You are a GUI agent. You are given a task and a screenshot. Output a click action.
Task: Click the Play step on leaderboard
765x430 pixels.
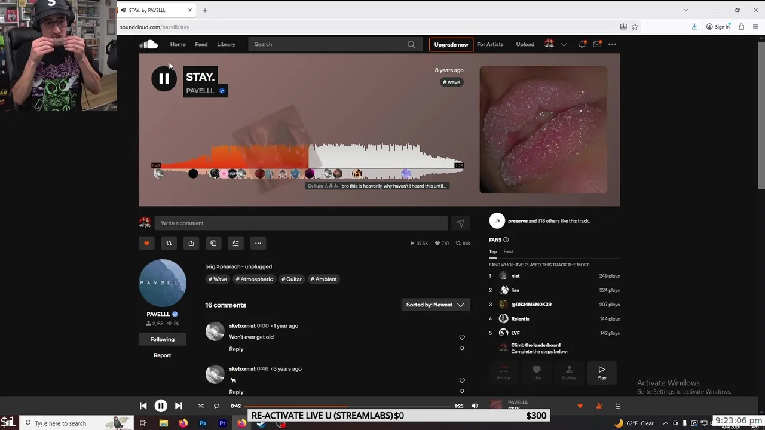tap(602, 373)
